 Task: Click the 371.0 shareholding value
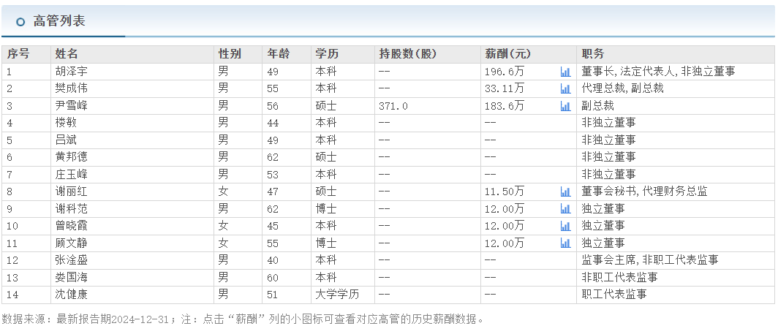393,106
